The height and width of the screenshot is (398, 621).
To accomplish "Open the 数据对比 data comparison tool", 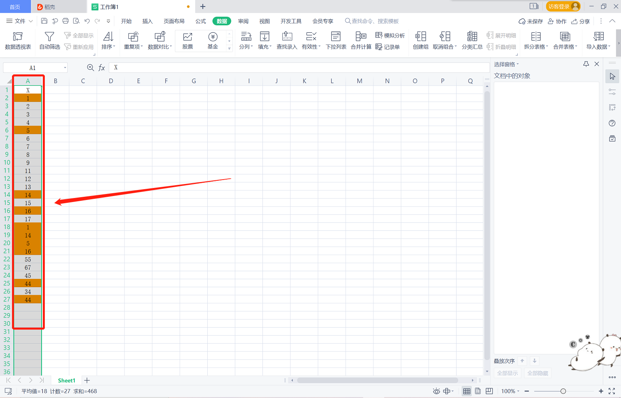I will pos(160,41).
